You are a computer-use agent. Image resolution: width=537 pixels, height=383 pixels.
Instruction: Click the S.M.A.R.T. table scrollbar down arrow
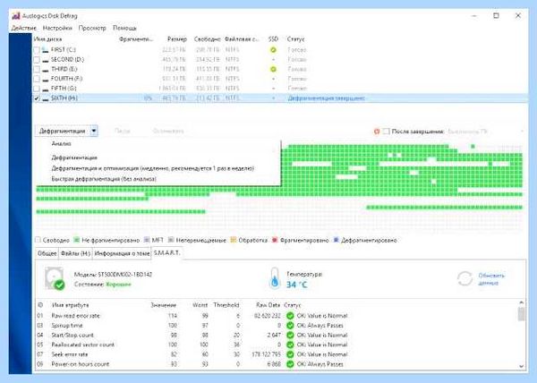(521, 366)
